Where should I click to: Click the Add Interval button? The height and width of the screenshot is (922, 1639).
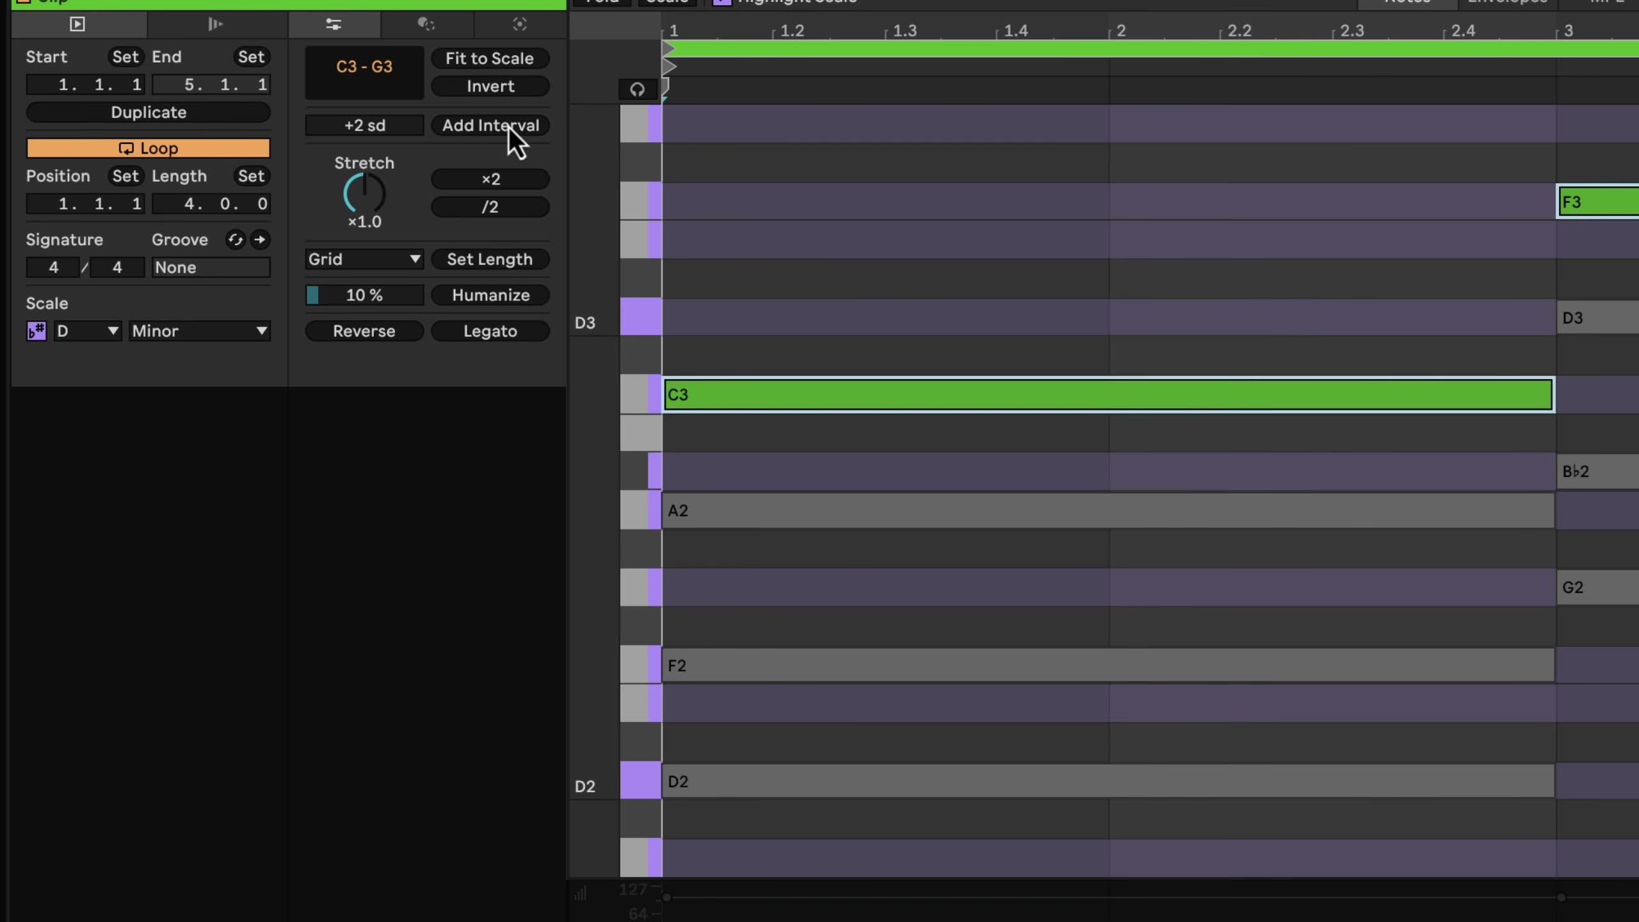pyautogui.click(x=490, y=125)
